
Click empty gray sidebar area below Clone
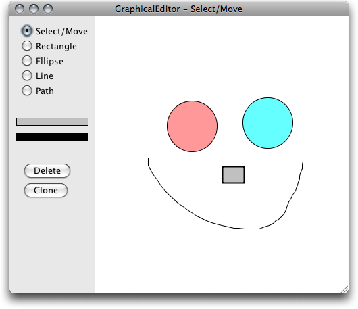pos(52,245)
